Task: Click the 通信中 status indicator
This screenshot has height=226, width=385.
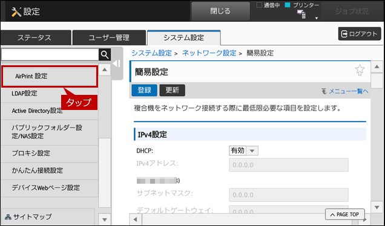Action: click(268, 5)
